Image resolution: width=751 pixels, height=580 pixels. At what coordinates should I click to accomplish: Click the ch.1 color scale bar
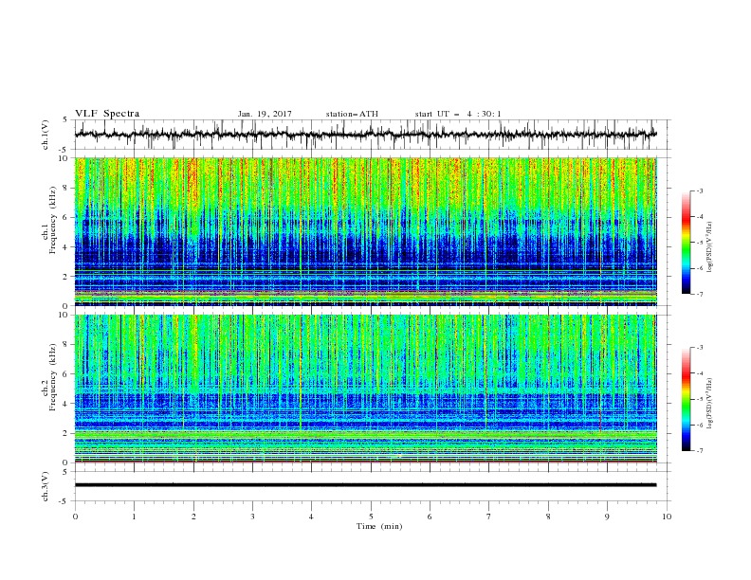point(687,242)
